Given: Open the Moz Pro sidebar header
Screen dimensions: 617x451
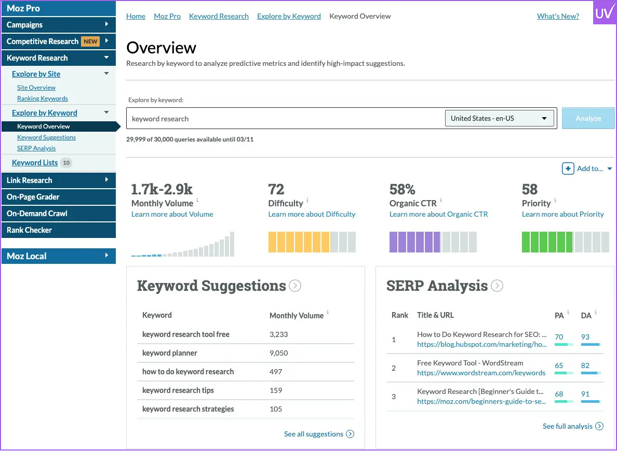Looking at the screenshot, I should click(x=59, y=8).
